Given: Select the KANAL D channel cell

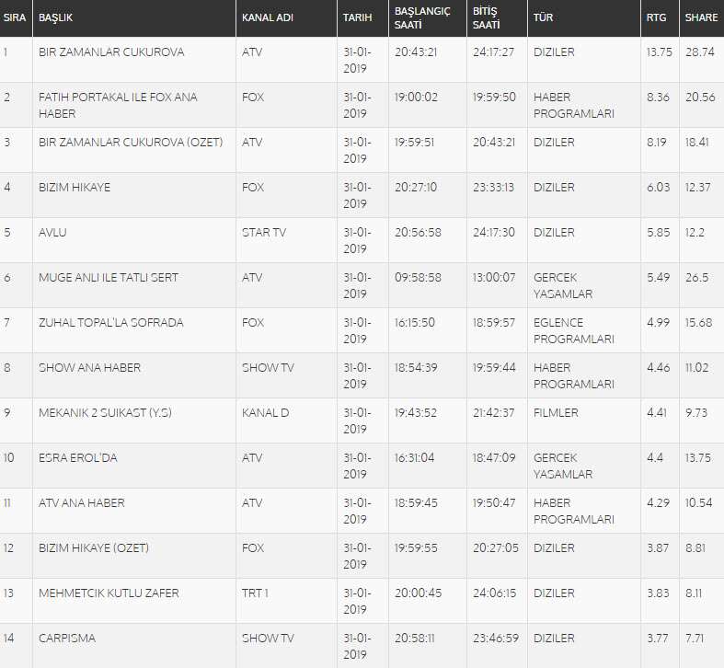Looking at the screenshot, I should point(265,413).
